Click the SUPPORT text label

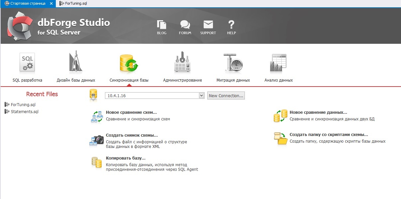click(x=208, y=33)
